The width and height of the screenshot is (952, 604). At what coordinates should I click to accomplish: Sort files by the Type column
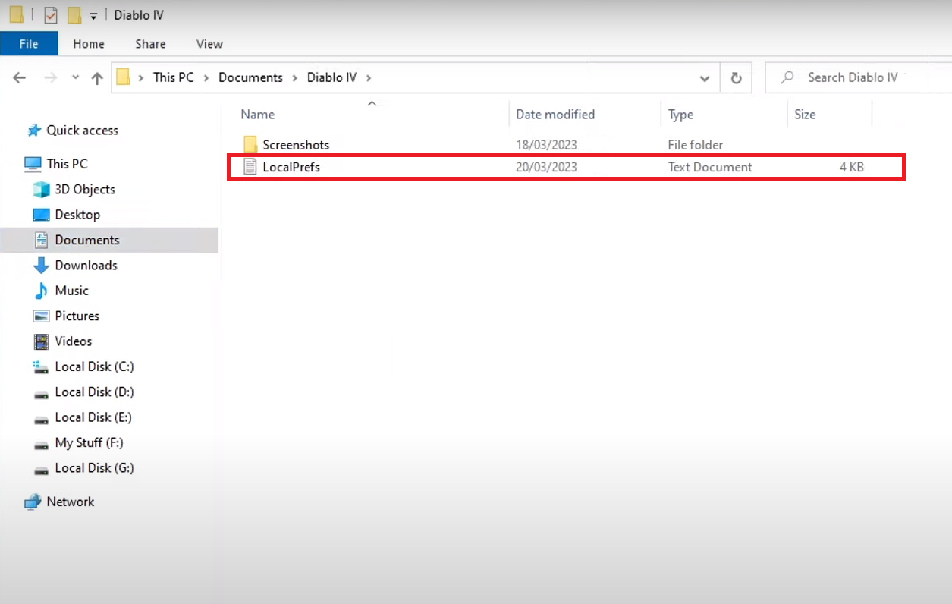click(680, 115)
